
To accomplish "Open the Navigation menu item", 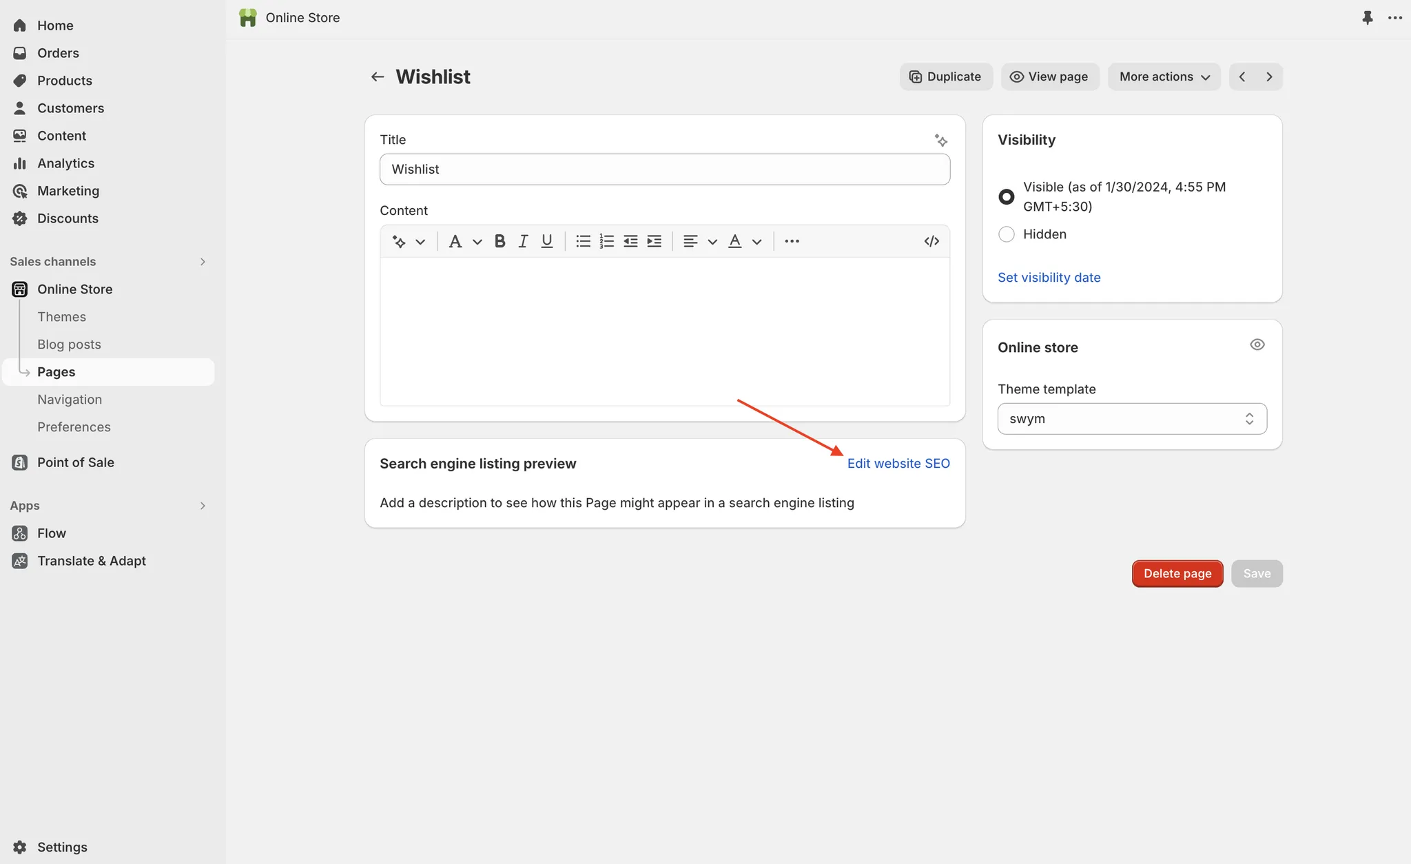I will coord(70,400).
